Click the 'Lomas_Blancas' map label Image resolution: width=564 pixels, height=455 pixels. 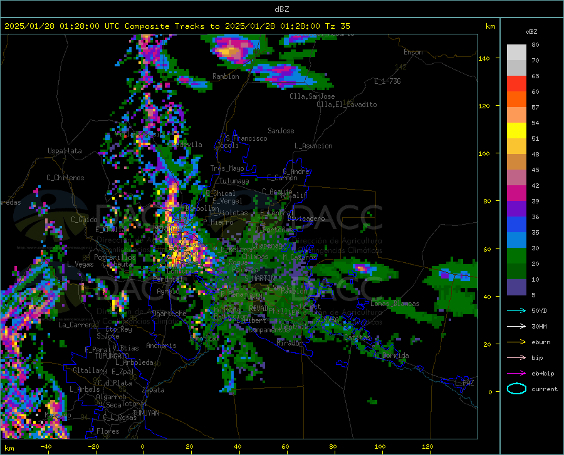[x=395, y=304]
